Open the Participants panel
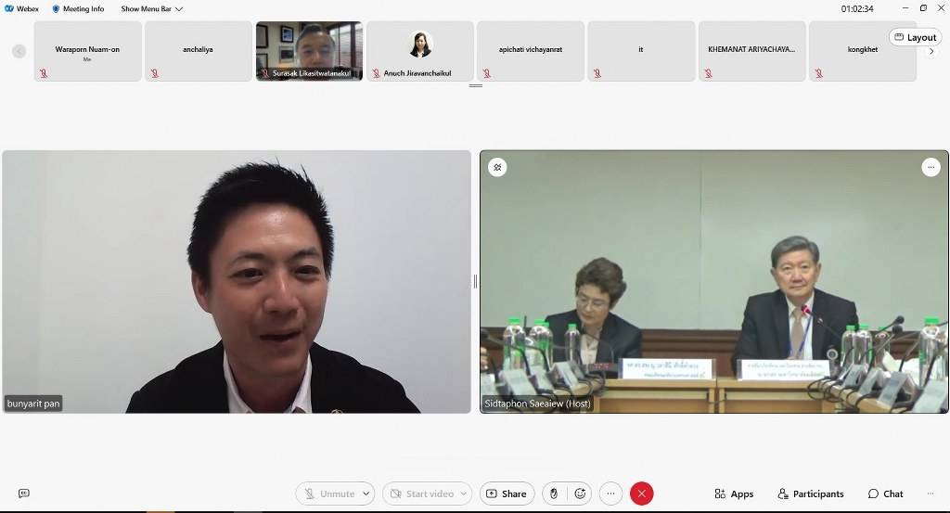 click(x=811, y=494)
